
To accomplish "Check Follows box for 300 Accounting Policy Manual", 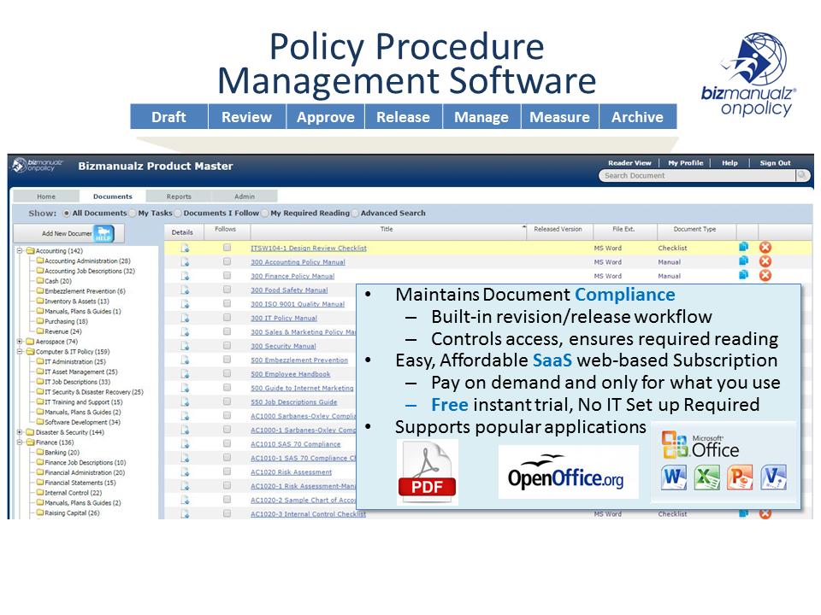I will (227, 261).
